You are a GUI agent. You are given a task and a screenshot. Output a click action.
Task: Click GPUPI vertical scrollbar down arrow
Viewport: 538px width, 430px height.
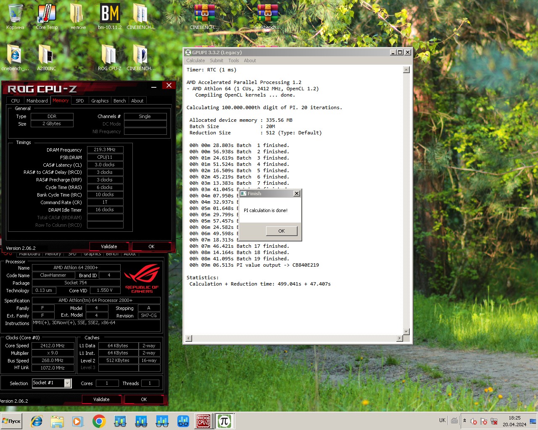[406, 332]
